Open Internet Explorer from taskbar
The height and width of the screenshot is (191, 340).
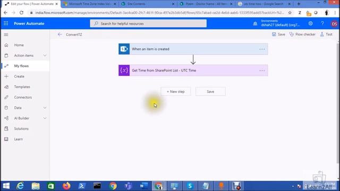20,186
